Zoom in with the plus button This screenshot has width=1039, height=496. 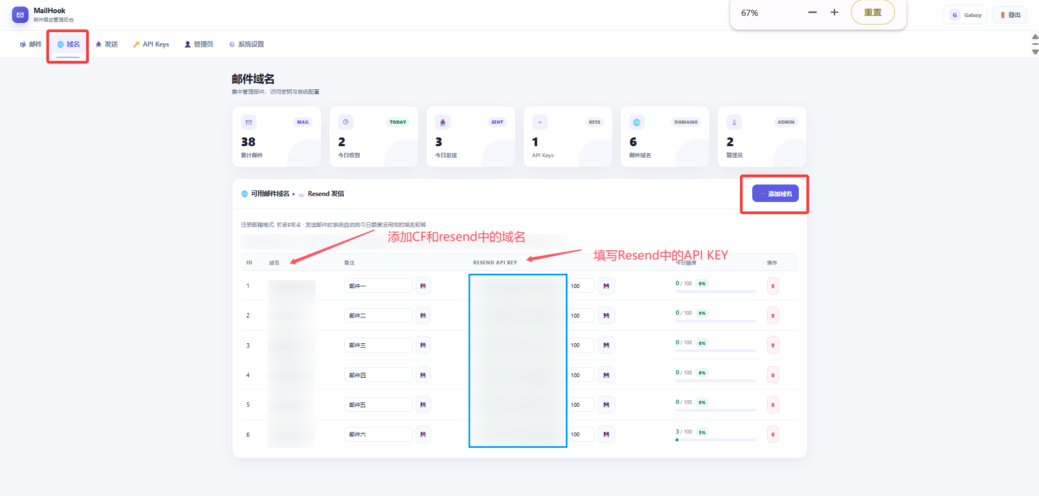click(834, 13)
